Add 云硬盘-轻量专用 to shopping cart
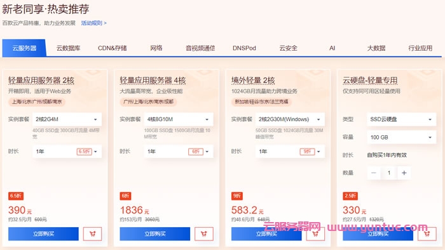This screenshot has height=250, width=445. coord(427,234)
